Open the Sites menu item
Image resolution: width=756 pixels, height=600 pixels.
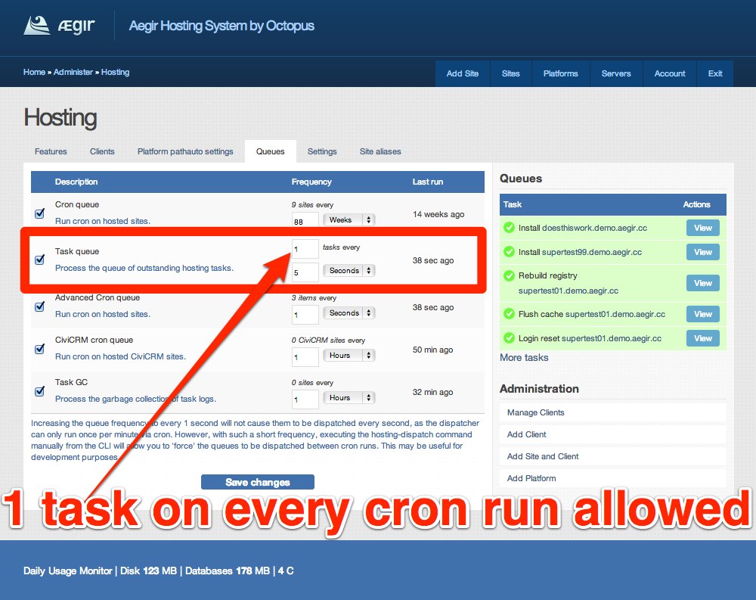click(510, 73)
